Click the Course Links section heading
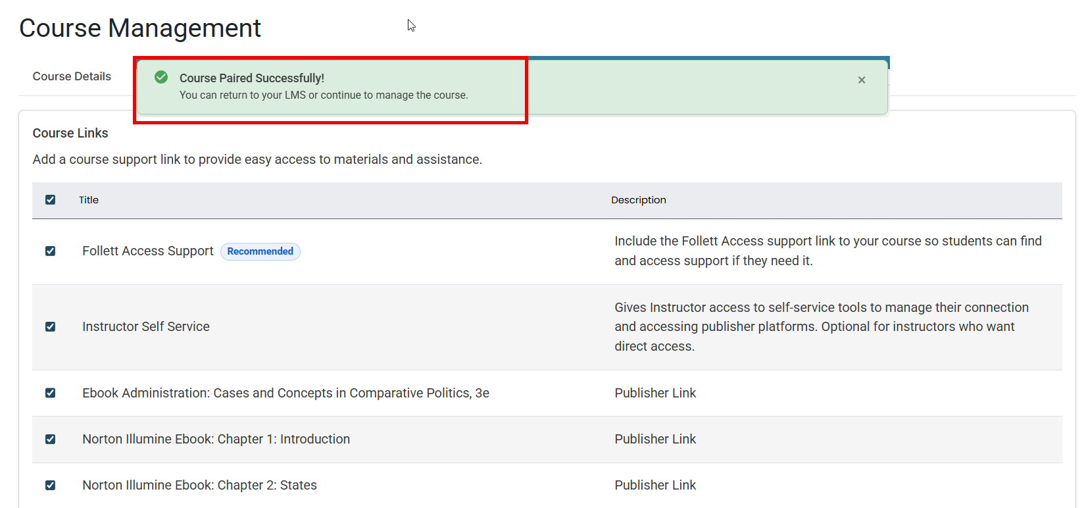Viewport: 1082px width, 508px height. [70, 133]
